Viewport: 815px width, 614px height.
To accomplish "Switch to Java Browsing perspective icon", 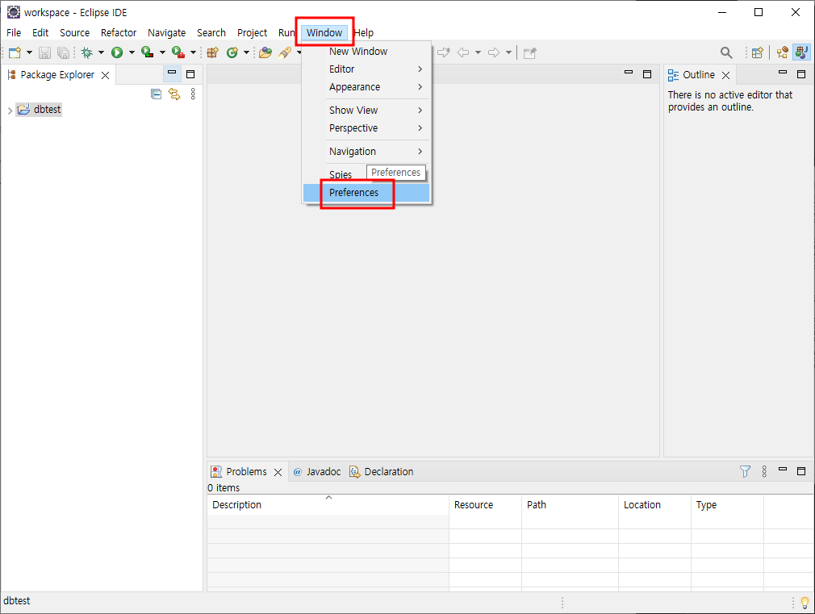I will pyautogui.click(x=782, y=52).
